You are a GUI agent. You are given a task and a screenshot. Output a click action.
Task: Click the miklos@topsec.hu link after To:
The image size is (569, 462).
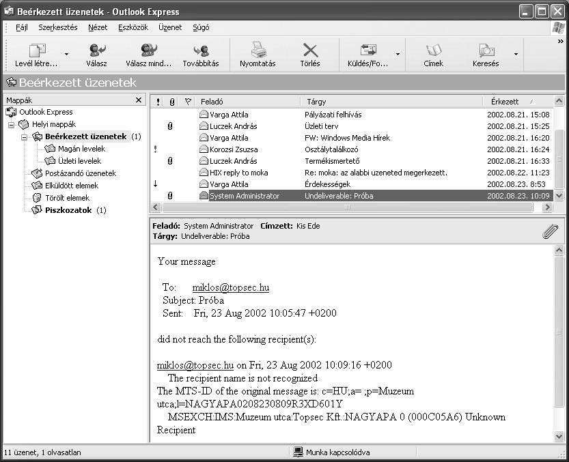(x=231, y=287)
